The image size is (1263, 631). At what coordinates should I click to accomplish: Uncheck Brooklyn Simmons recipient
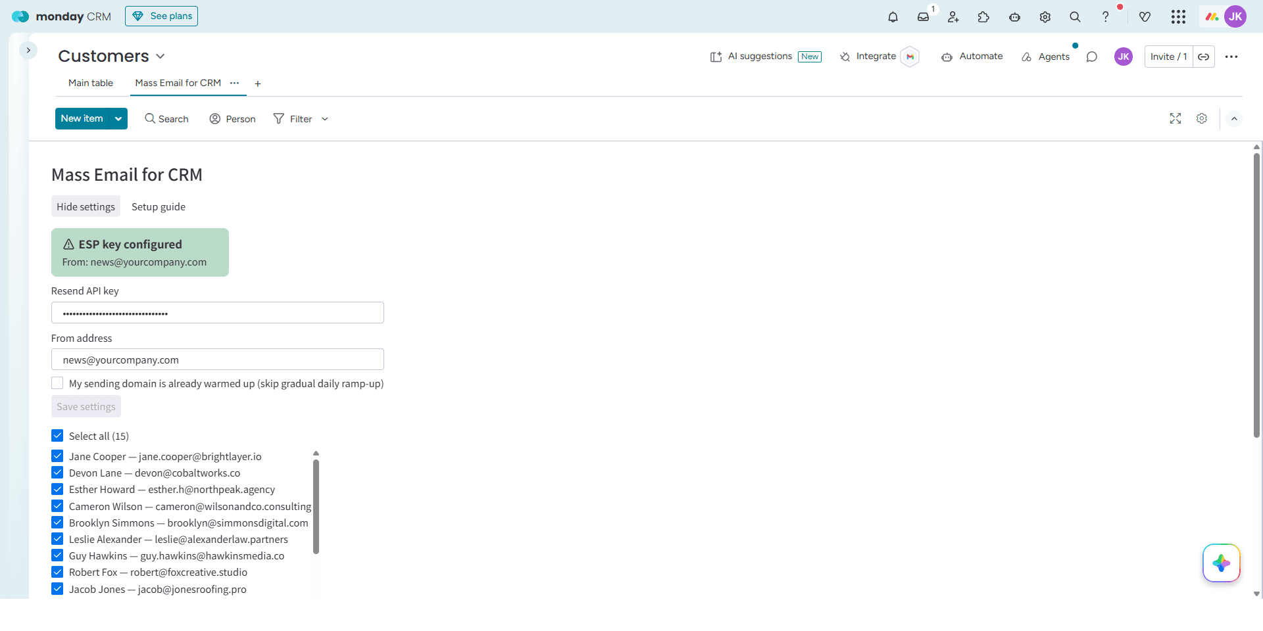click(57, 522)
